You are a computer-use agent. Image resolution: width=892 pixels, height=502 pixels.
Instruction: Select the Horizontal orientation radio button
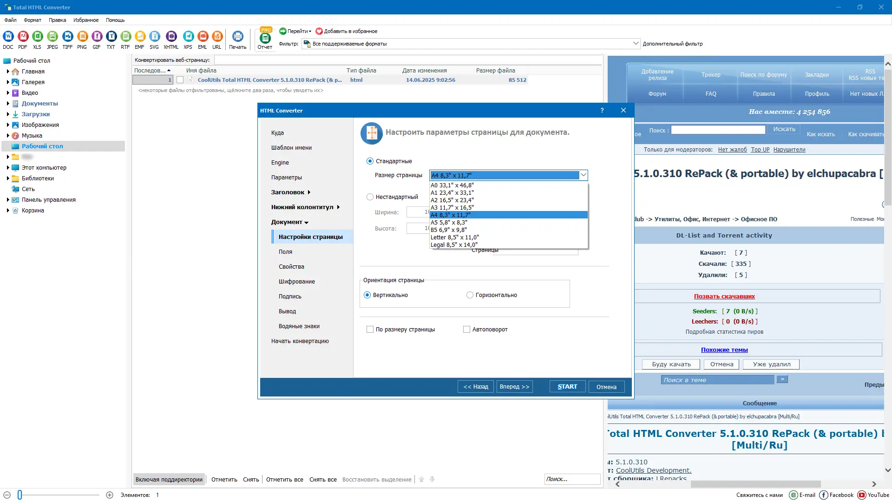coord(470,295)
